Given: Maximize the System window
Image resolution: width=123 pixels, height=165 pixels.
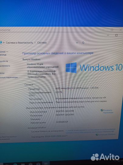Looking at the screenshot, I should pos(116,35).
